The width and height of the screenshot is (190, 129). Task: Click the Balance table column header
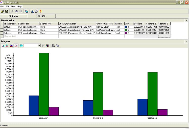coord(11,24)
